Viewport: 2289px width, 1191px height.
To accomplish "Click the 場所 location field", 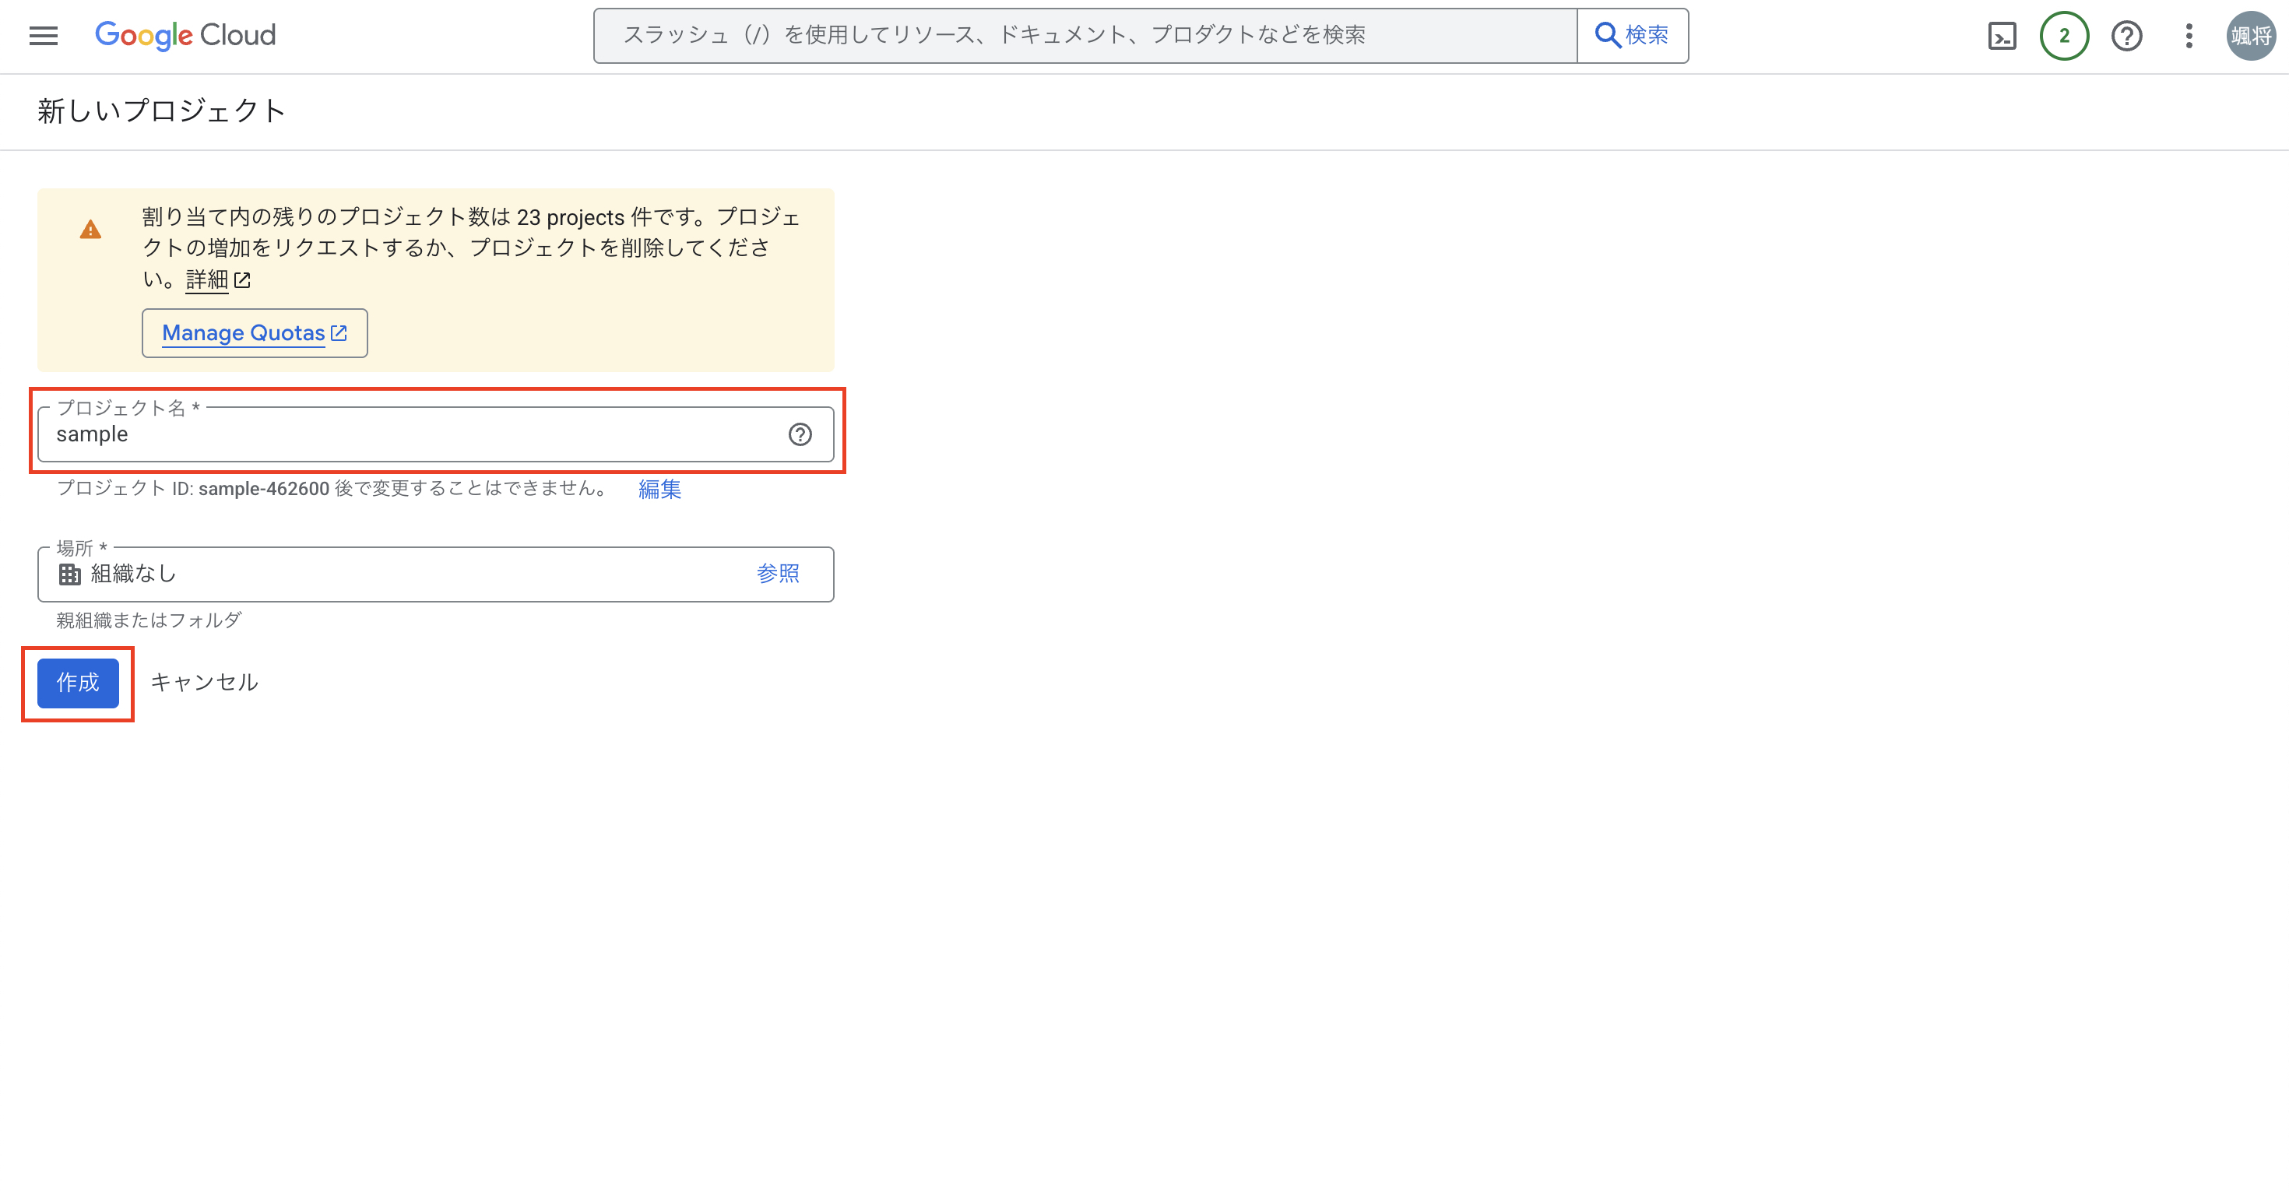I will coord(436,574).
